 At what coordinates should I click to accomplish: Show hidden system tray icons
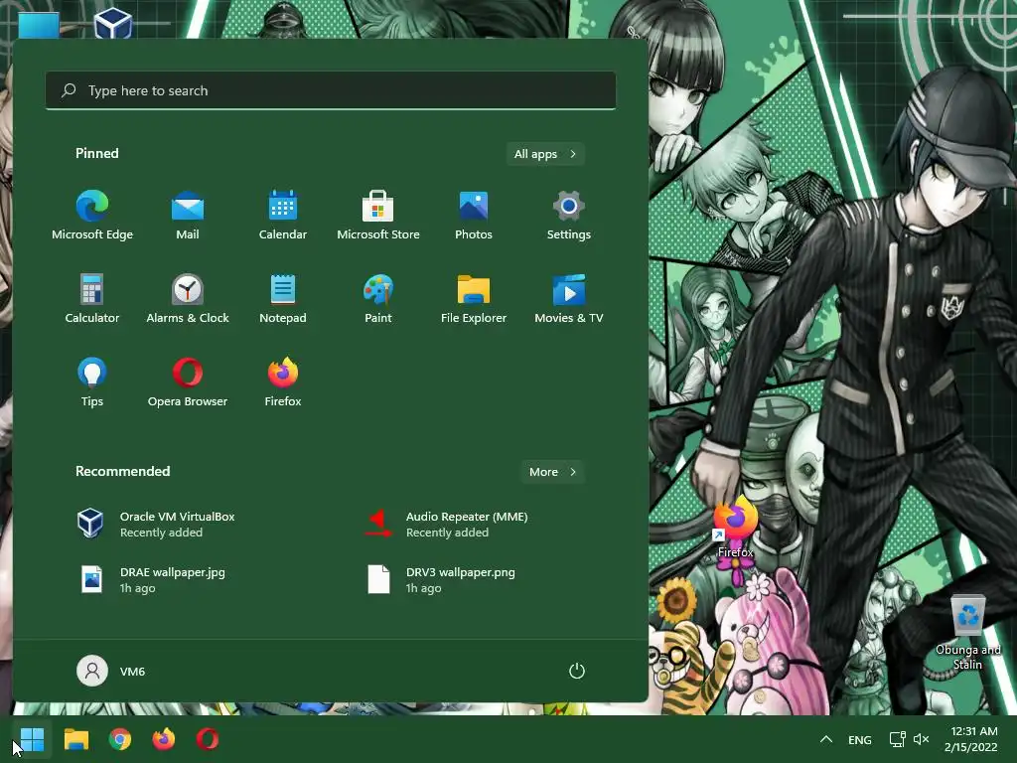825,739
